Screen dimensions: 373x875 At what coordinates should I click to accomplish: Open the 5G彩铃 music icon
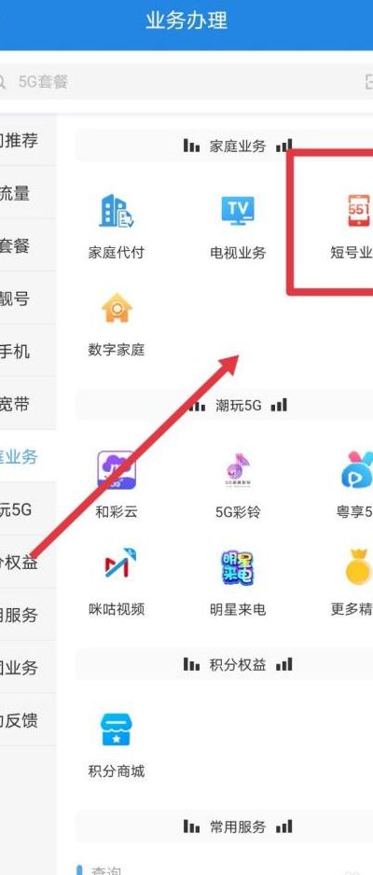(x=238, y=470)
